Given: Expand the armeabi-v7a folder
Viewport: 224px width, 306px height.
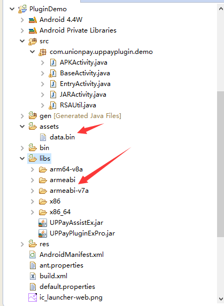Looking at the screenshot, I should 33,191.
